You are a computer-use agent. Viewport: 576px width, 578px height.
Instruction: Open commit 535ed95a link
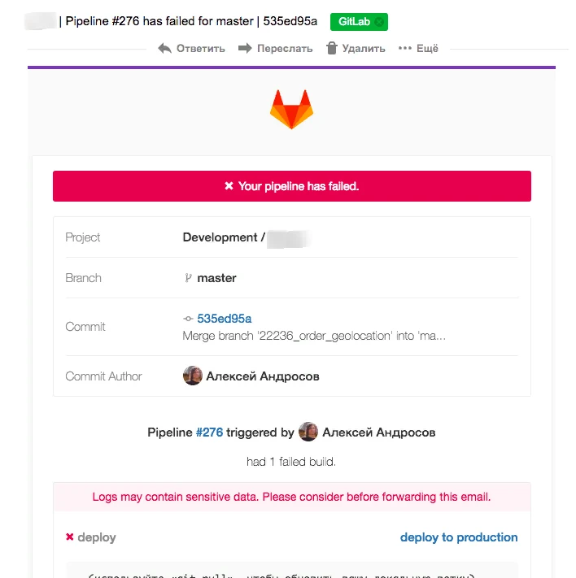pos(224,319)
